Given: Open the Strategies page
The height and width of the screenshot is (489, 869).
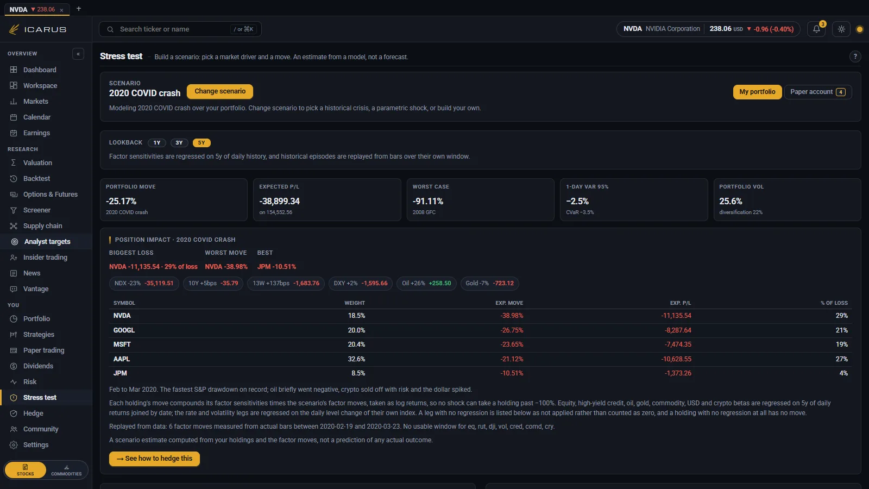Looking at the screenshot, I should click(x=46, y=334).
